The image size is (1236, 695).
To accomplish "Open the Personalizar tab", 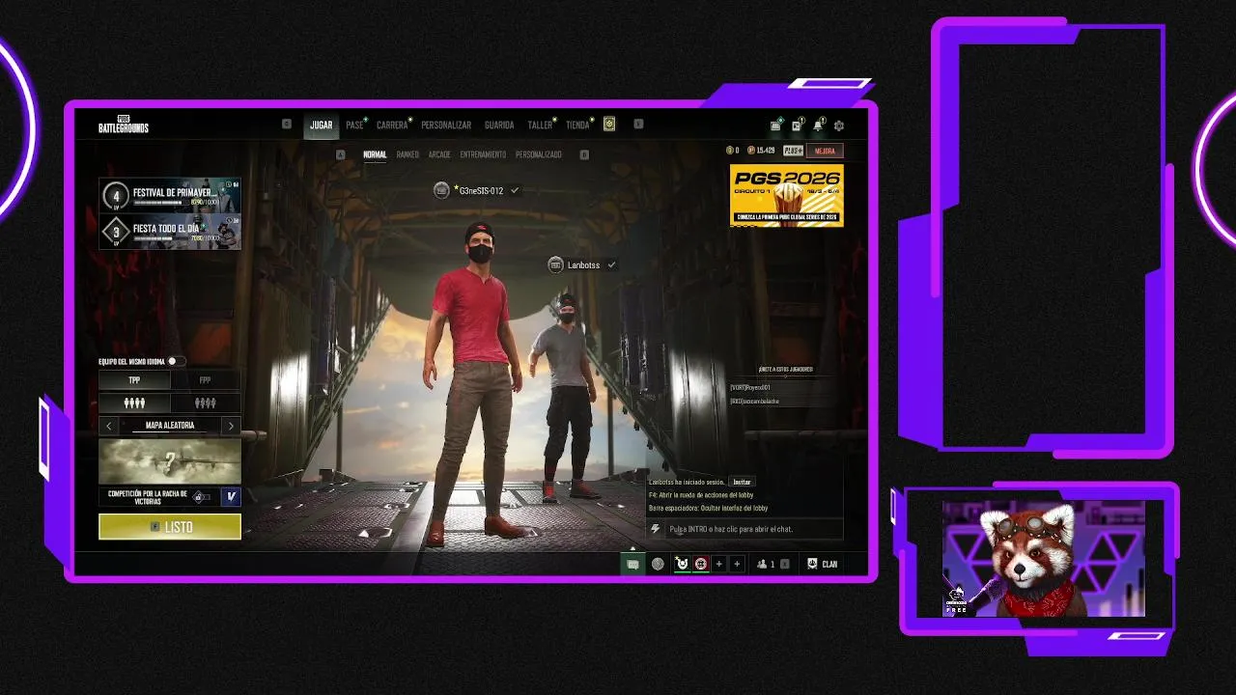I will click(446, 125).
